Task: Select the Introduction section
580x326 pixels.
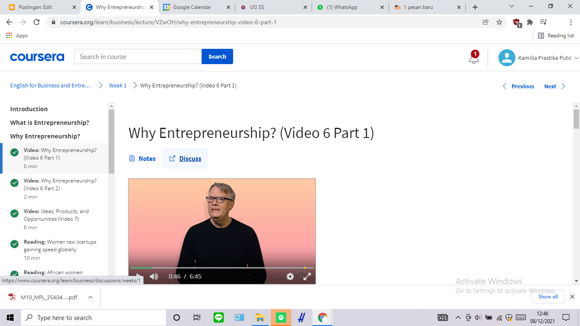Action: (29, 109)
